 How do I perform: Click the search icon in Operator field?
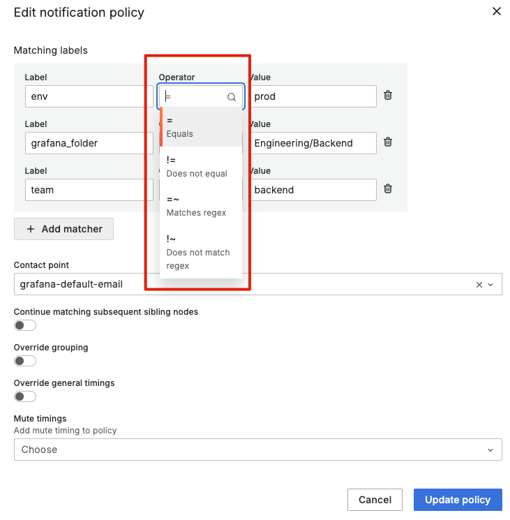pos(232,97)
